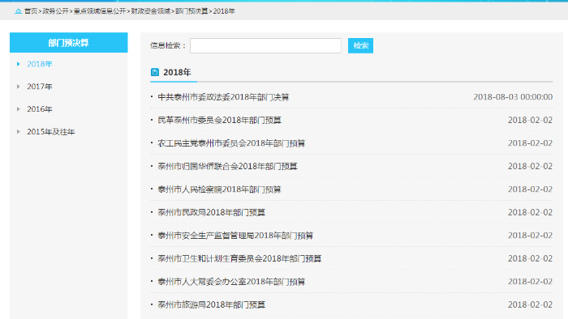Expand the 2018年 arrow in the sidebar

19,64
